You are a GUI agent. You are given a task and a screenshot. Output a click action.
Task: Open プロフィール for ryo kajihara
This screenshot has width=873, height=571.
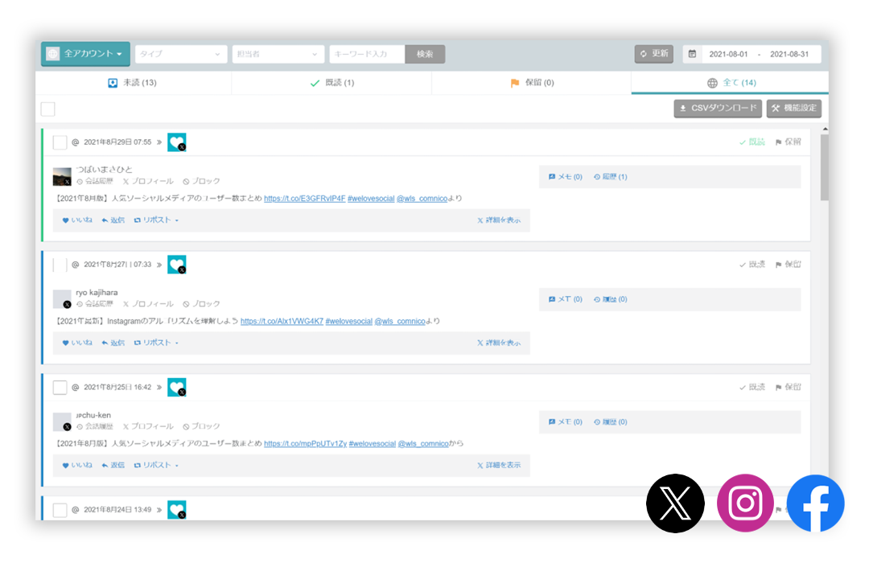pyautogui.click(x=148, y=304)
